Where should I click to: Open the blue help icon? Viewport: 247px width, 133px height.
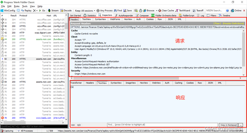[227, 11]
